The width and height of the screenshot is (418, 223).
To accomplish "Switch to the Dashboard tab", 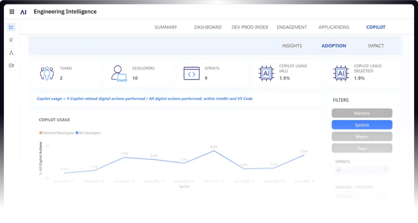I will (x=208, y=27).
